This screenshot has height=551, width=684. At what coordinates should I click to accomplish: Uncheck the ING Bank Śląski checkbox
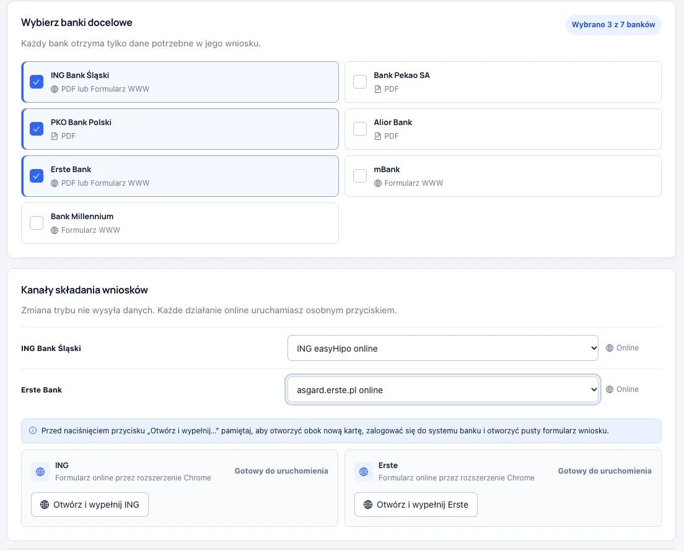click(x=37, y=82)
